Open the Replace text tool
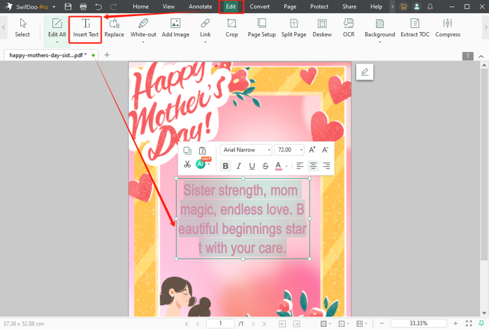 coord(114,28)
